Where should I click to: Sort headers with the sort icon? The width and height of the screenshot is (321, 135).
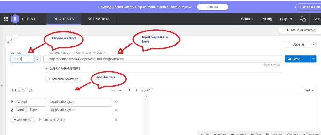tap(31, 90)
